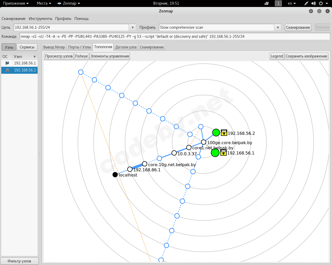Click the OS icon in the 192.168.56.2 row

click(7, 70)
